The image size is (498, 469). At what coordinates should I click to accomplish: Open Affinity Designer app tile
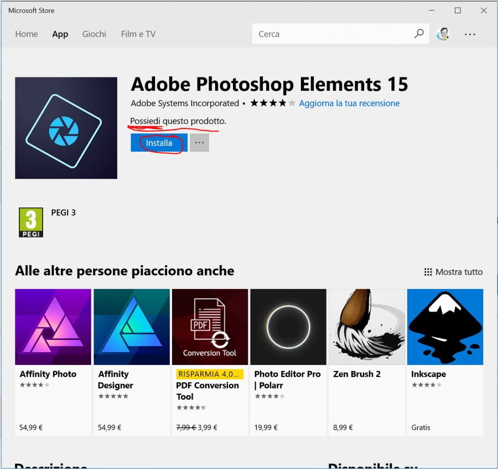click(131, 327)
